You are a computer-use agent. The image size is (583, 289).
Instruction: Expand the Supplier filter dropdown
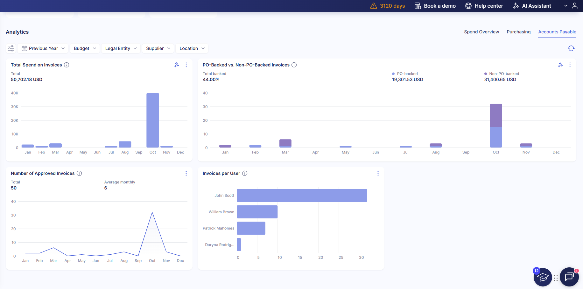tap(158, 48)
